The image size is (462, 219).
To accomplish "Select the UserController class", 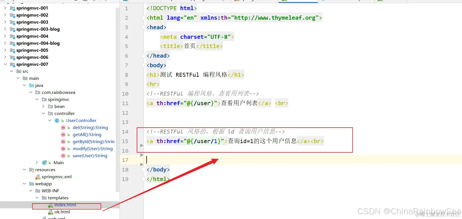I will click(x=81, y=120).
